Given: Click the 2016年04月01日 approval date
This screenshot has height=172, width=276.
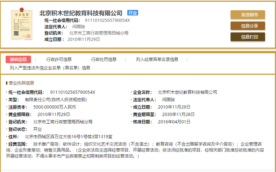Looking at the screenshot, I should point(174,122).
